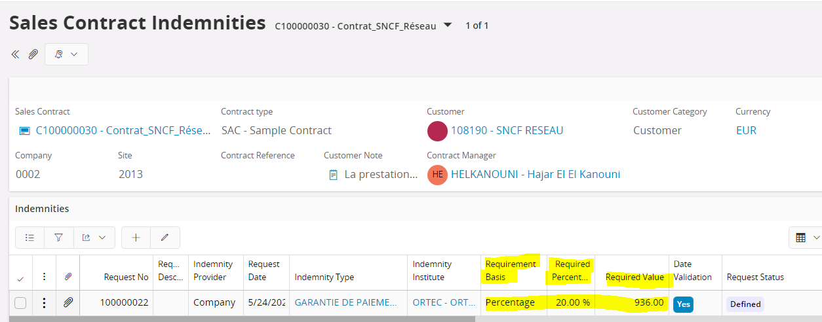Screen dimensions: 822x322
Task: Sort by the Required Value column header
Action: pos(635,277)
